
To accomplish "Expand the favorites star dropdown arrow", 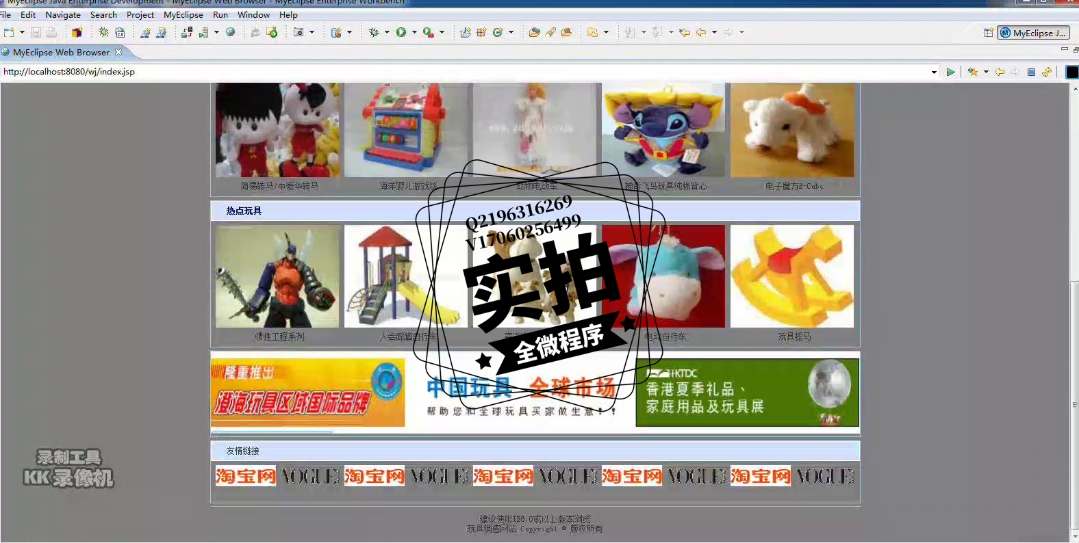I will [x=986, y=72].
